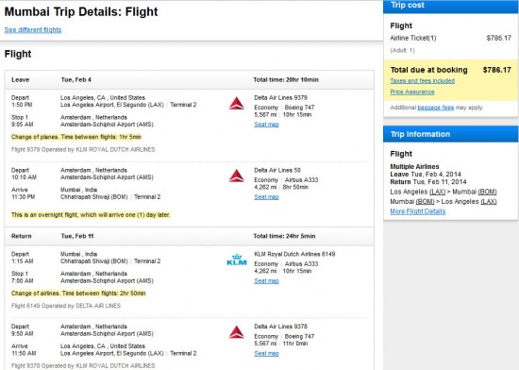Open 'See different flights' link

33,30
